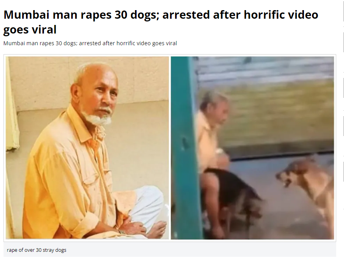Open the Mumbai man arrested article headline
This screenshot has height=258, width=344.
(161, 22)
